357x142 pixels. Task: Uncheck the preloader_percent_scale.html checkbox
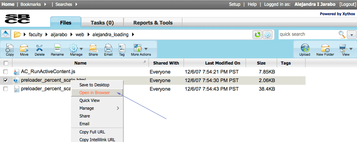[x=6, y=80]
